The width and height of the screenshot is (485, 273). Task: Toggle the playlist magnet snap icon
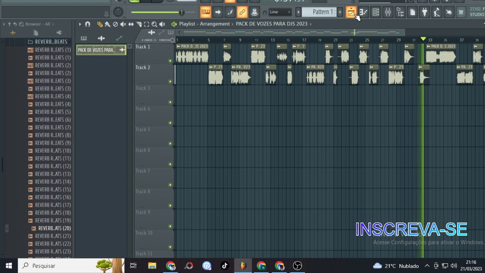coord(88,24)
